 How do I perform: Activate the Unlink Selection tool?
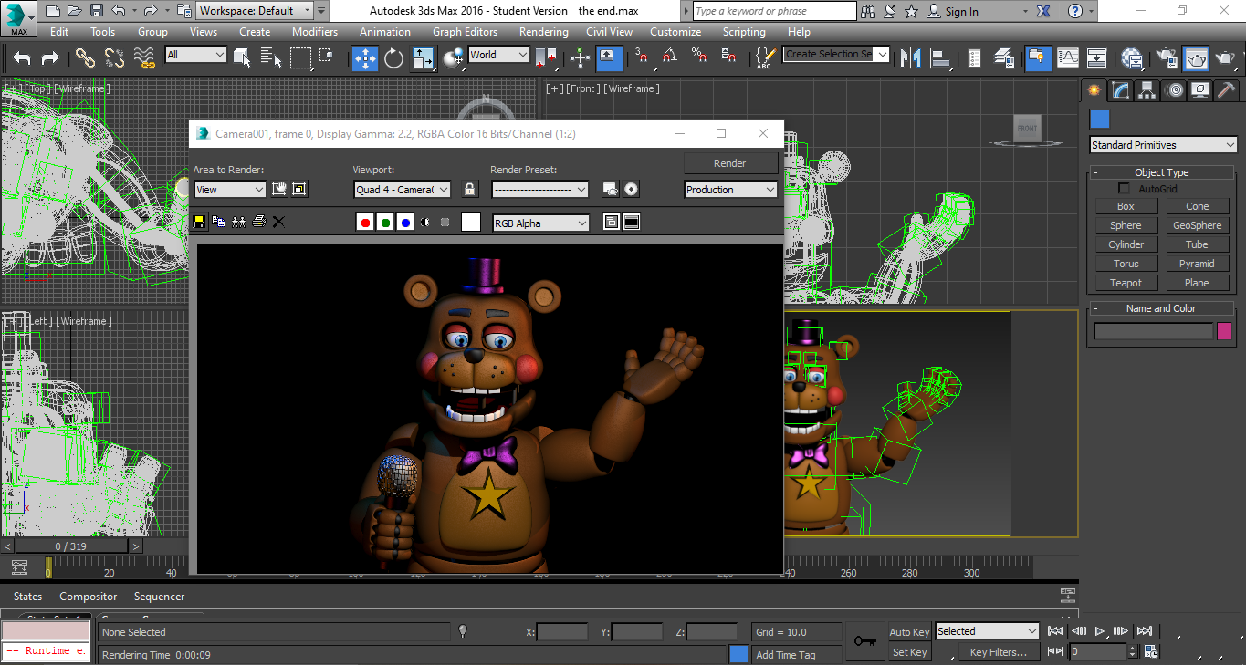114,58
